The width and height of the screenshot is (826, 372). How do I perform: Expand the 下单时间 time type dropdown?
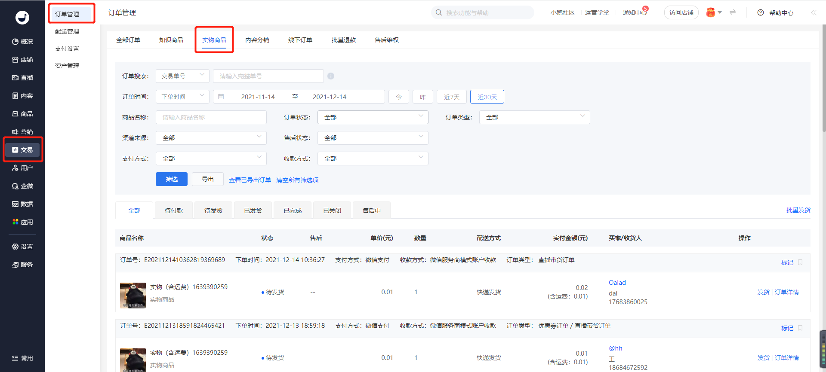coord(182,97)
